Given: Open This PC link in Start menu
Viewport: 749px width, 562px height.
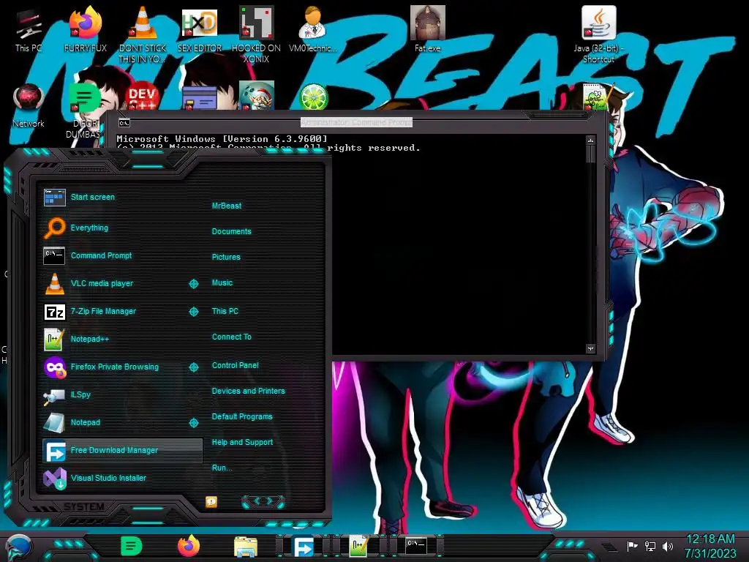Looking at the screenshot, I should point(225,311).
